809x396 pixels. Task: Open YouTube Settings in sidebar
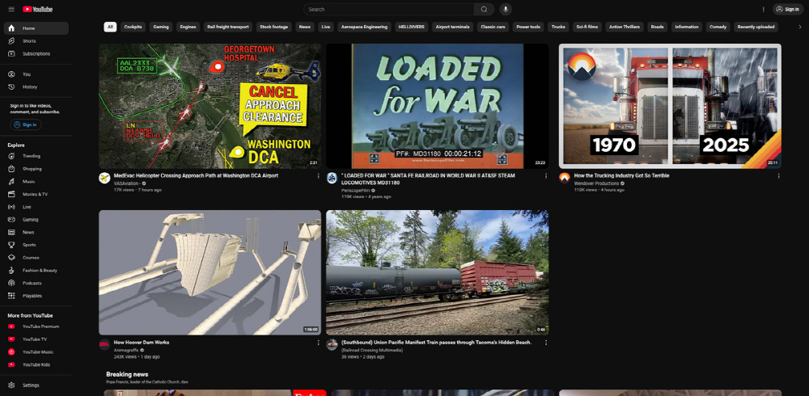(31, 385)
